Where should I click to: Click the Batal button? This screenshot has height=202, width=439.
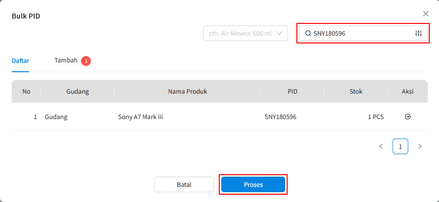184,184
